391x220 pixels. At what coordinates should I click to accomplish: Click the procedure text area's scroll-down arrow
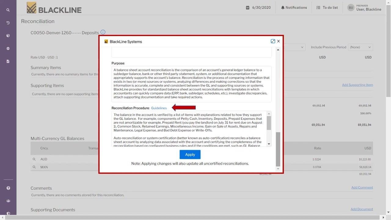(x=269, y=144)
